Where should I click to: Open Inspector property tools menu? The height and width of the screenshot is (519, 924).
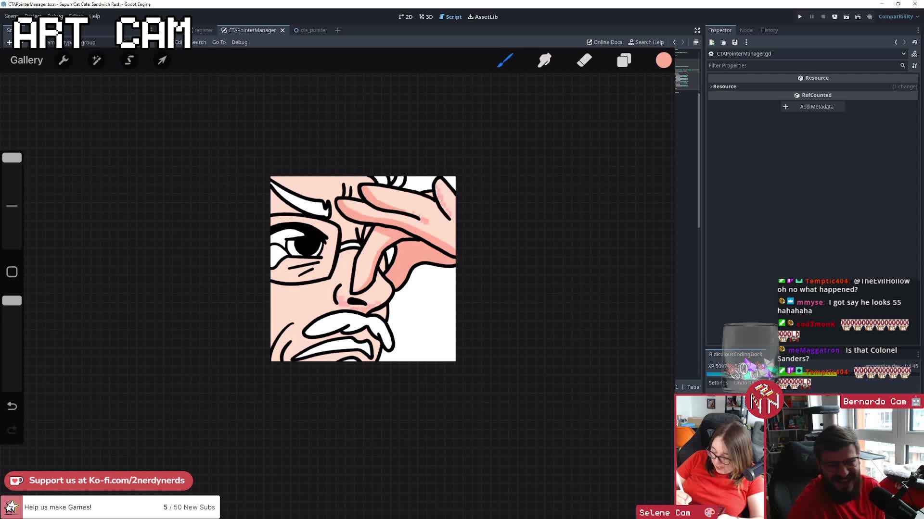click(x=915, y=66)
